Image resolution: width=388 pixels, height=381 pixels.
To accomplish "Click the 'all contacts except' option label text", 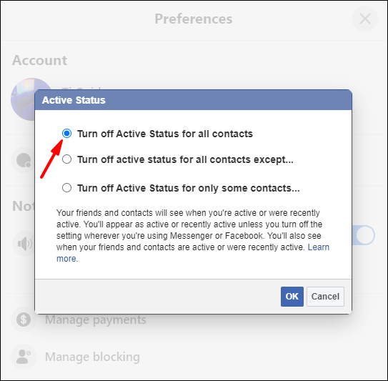I will click(x=185, y=159).
